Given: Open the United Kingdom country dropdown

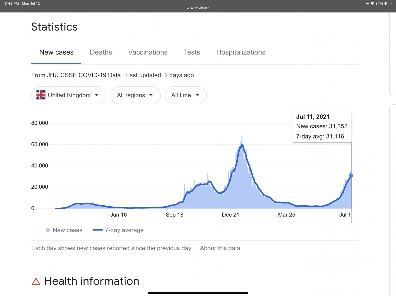Looking at the screenshot, I should point(69,95).
